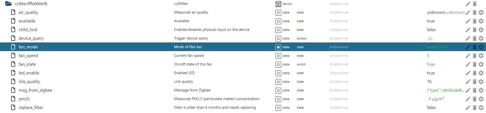The image size is (486, 113).
Task: Open gear settings for link_quality
Action: point(481,82)
